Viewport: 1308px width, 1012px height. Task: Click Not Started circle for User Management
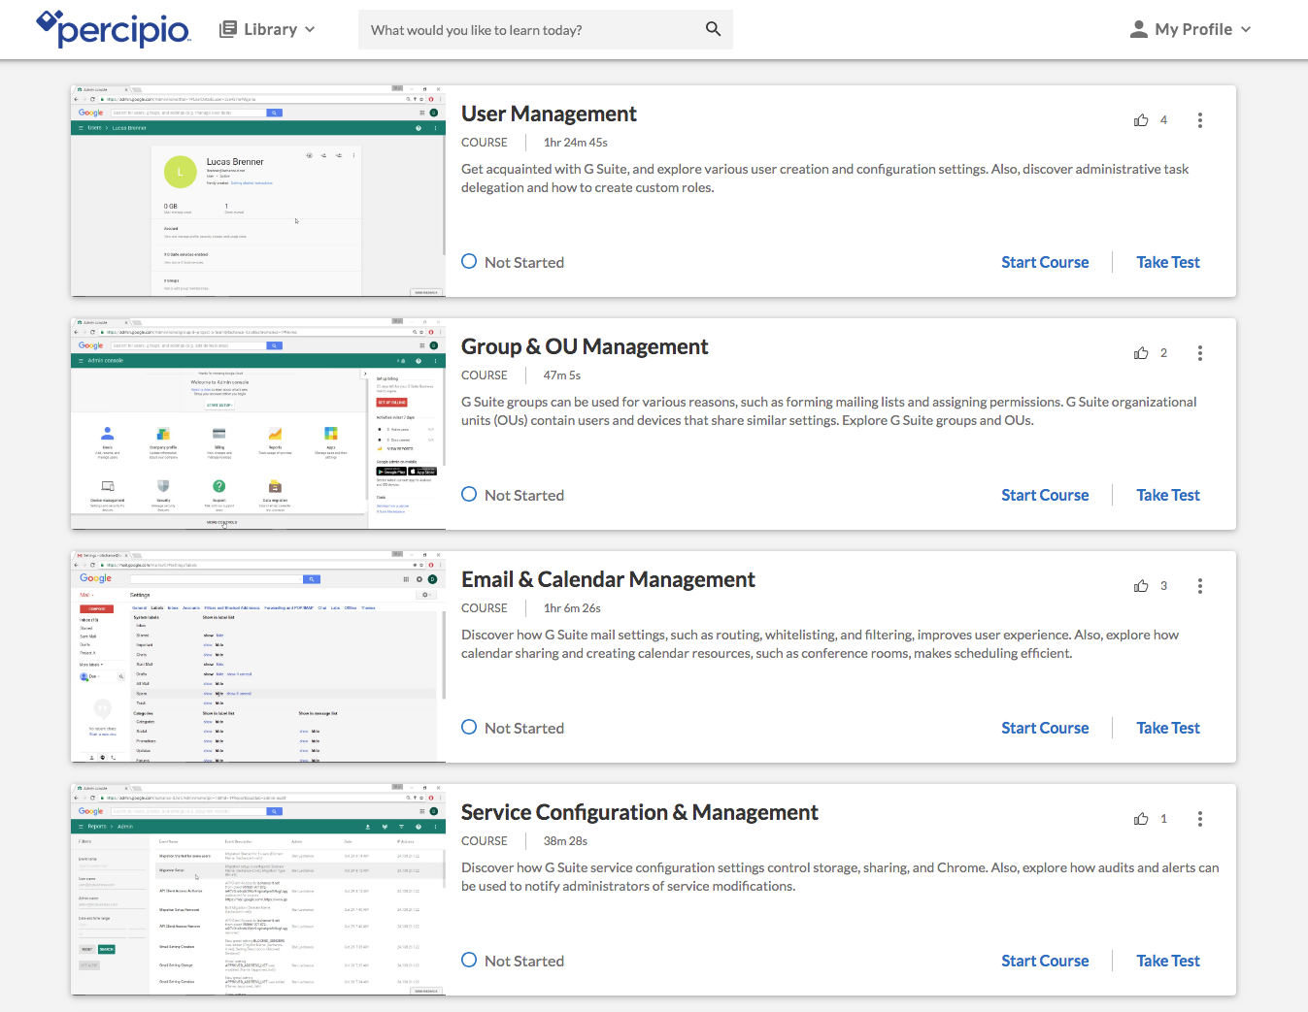(469, 261)
